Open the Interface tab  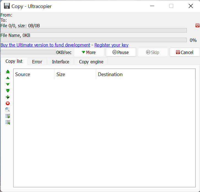(61, 62)
